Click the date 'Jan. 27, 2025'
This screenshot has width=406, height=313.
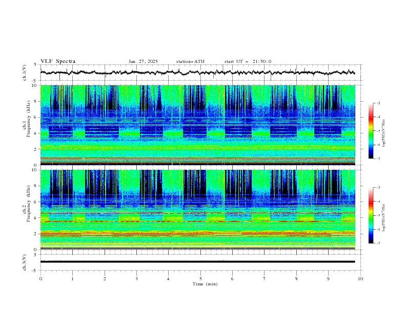tap(143, 61)
